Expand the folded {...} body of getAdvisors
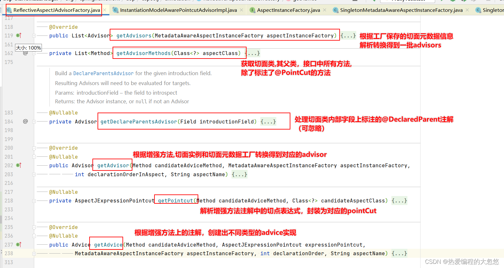This screenshot has width=504, height=268. pos(348,35)
